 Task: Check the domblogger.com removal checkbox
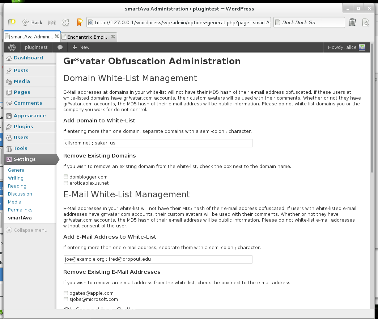point(66,177)
